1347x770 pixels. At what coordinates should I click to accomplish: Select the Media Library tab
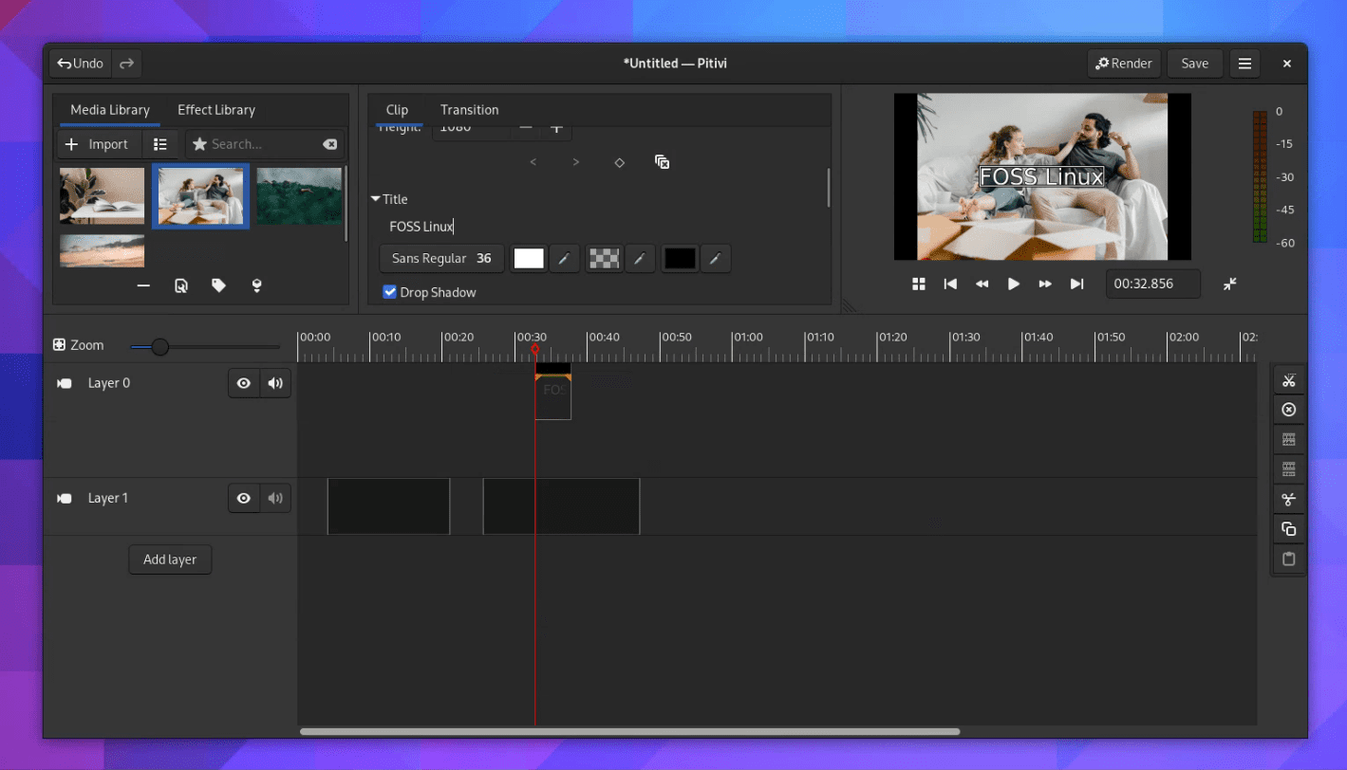(x=110, y=110)
